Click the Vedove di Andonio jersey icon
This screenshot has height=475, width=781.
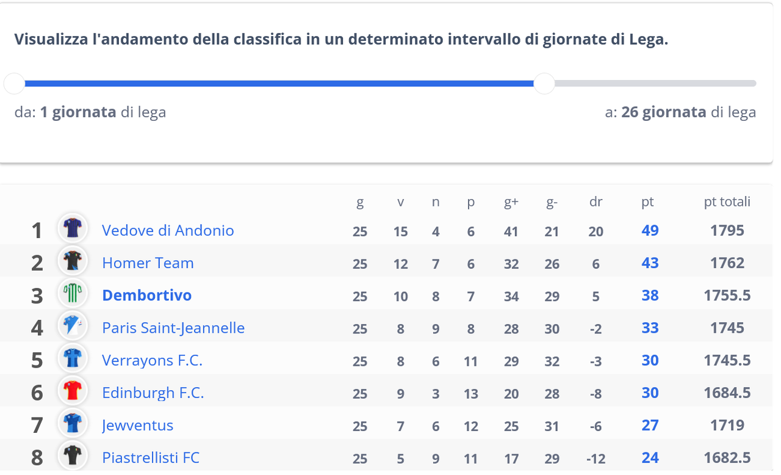tap(73, 228)
